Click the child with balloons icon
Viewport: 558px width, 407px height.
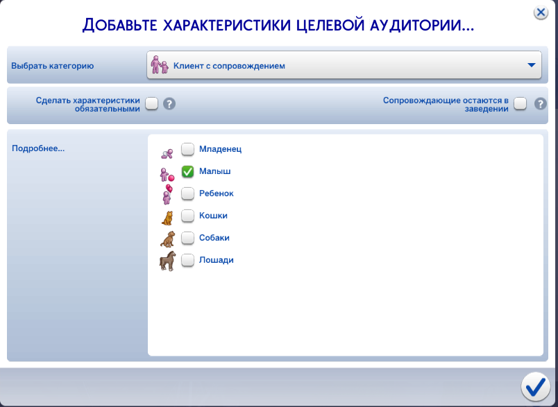click(x=167, y=194)
